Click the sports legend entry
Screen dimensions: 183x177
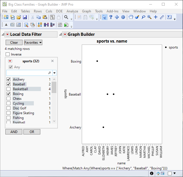tap(171, 47)
